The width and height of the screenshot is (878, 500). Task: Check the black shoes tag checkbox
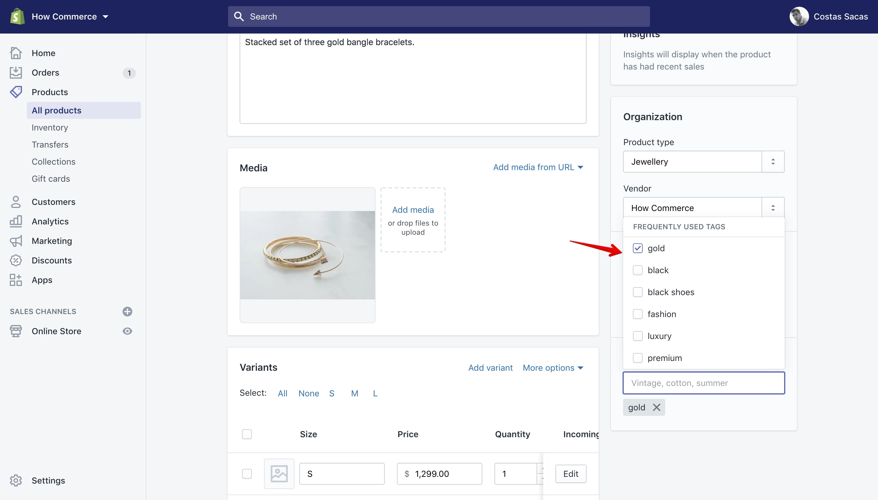[x=638, y=292]
